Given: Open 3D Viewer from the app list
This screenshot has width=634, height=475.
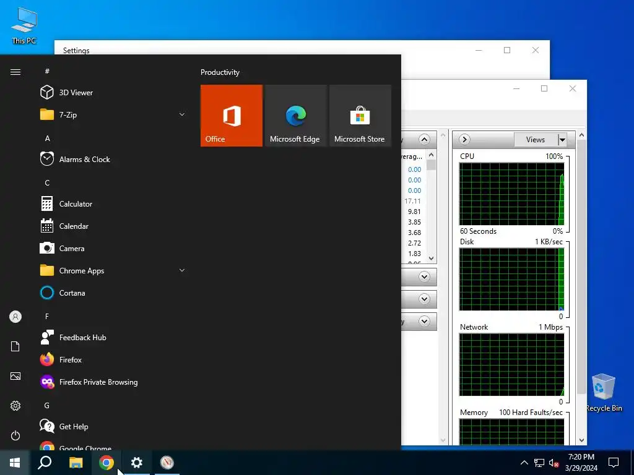Looking at the screenshot, I should tap(113, 93).
